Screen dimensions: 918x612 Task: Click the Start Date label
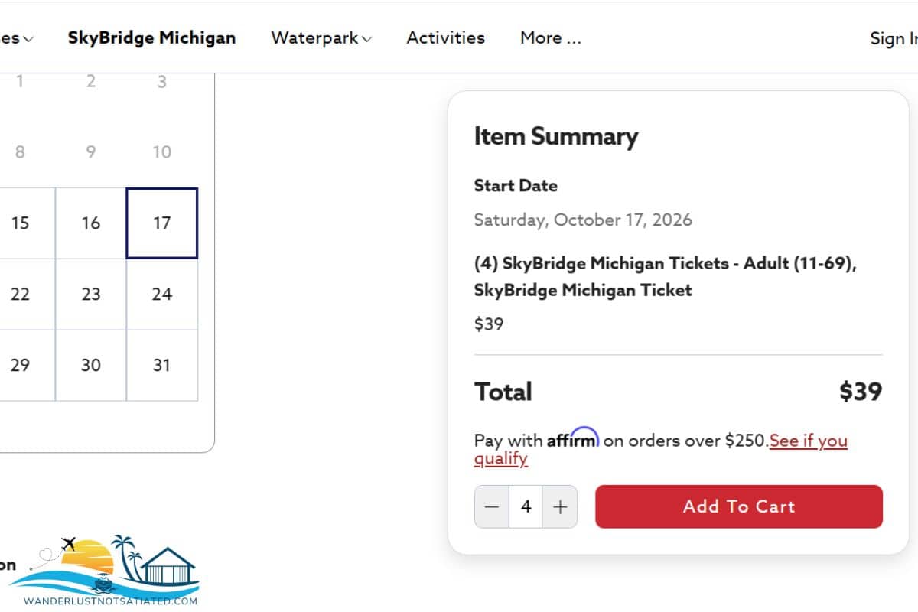coord(516,185)
